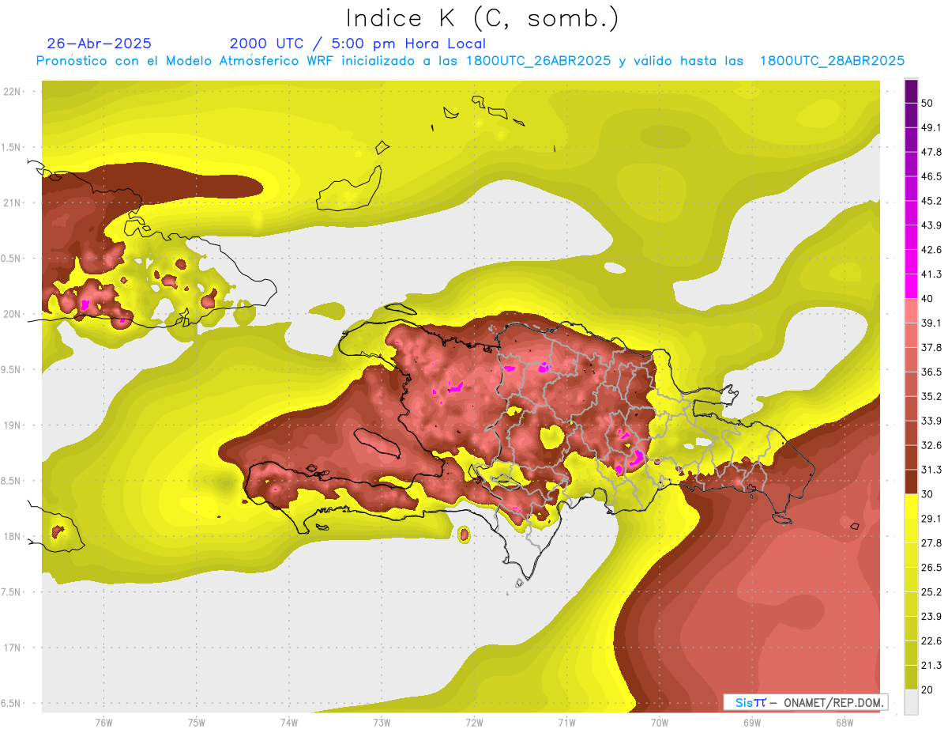Click the "71W" longitude axis label
This screenshot has height=733, width=948.
[x=566, y=723]
